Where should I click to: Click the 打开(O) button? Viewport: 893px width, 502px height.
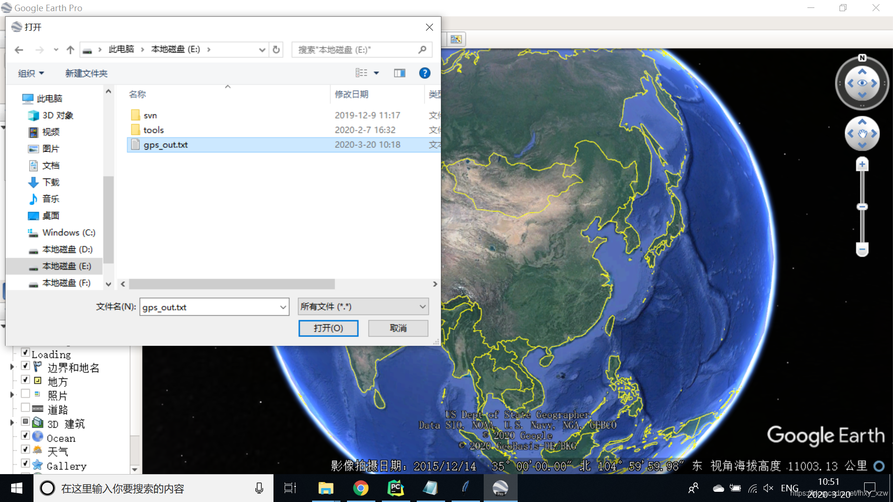tap(328, 328)
